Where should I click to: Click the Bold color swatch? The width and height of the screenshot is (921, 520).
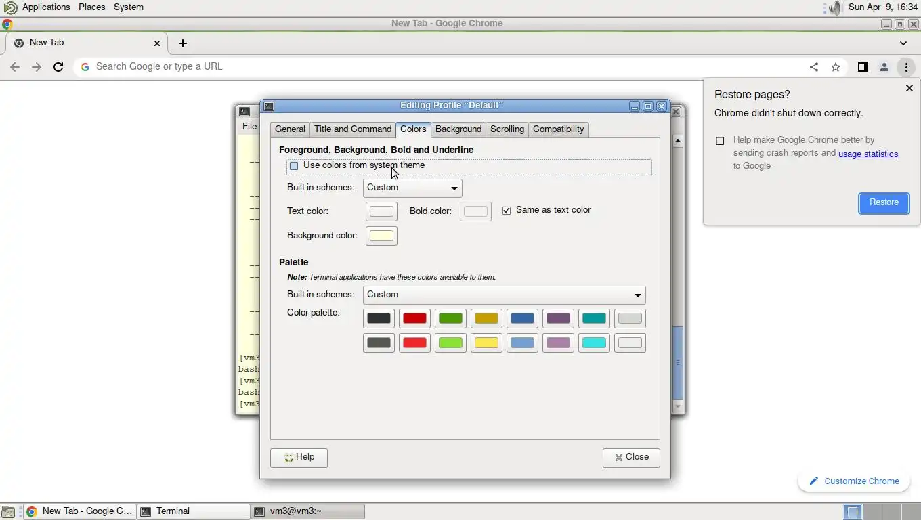475,211
